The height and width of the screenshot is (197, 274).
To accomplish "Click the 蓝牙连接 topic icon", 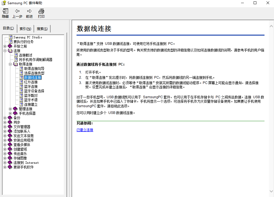I will pos(21,86).
